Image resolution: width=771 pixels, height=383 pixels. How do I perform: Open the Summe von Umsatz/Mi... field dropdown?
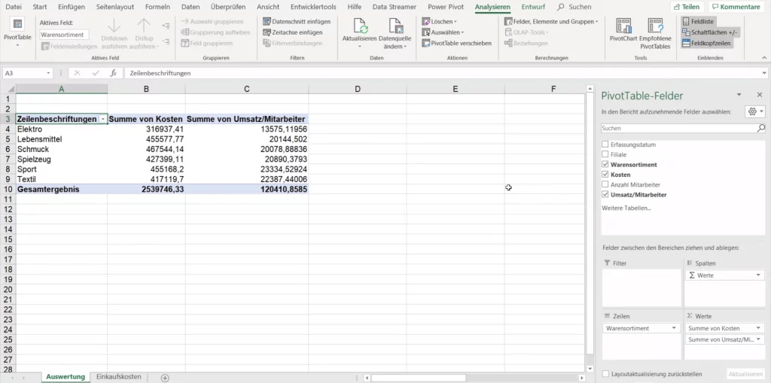[758, 340]
